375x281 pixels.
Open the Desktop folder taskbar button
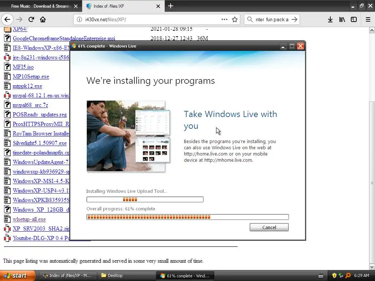[126, 276]
